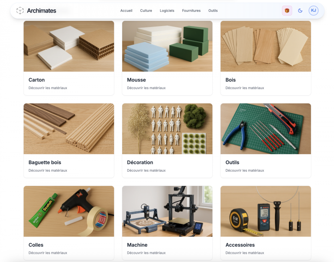Open the Carton category image
This screenshot has width=334, height=262.
(x=69, y=46)
